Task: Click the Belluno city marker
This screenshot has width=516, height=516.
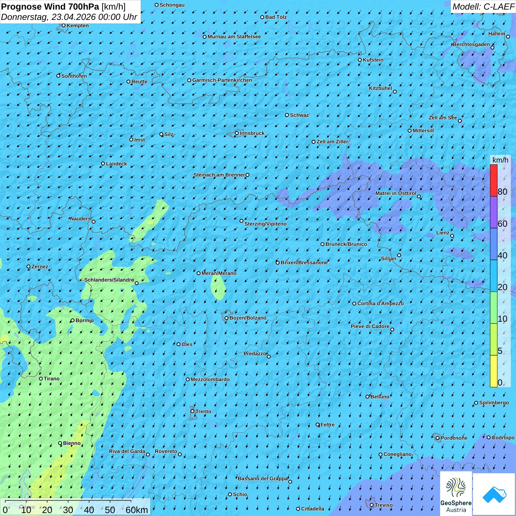Action: pos(367,397)
